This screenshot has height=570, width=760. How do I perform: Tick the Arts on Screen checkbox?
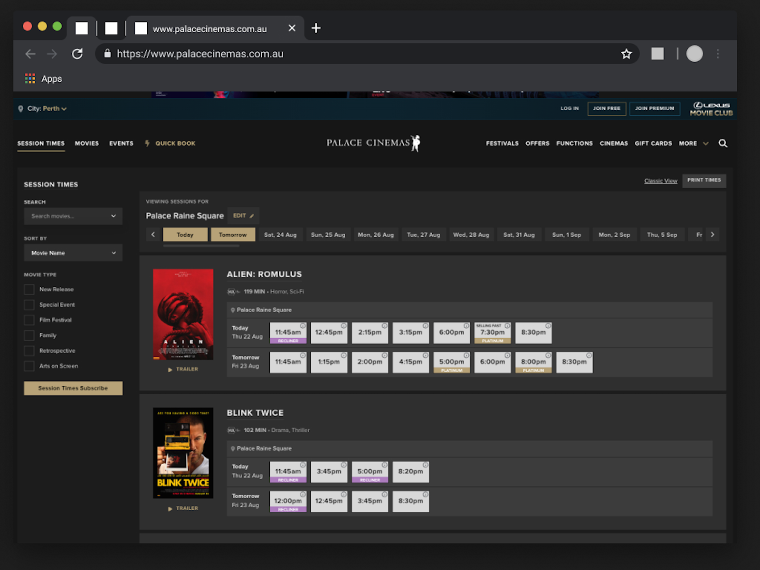tap(29, 366)
